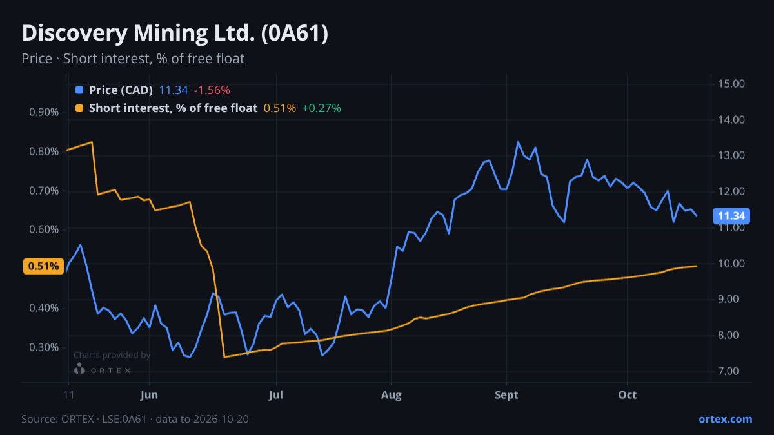Click the 14.00 right axis label
Screen dimensions: 774x435
pyautogui.click(x=731, y=120)
